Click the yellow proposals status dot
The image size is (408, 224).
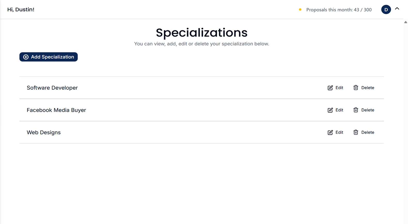click(300, 10)
